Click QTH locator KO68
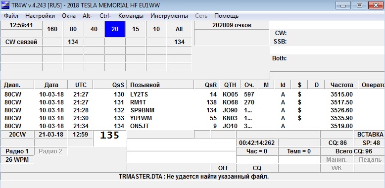The image size is (385, 188). (x=230, y=102)
